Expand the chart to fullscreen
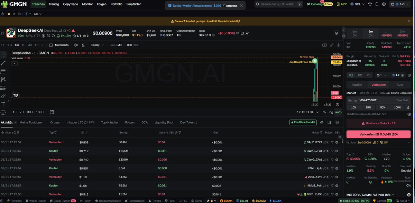The height and width of the screenshot is (203, 415). coord(332,45)
